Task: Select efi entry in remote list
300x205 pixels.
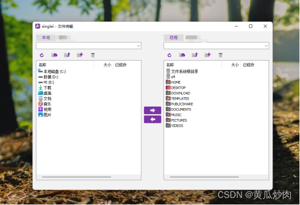Action: [171, 77]
